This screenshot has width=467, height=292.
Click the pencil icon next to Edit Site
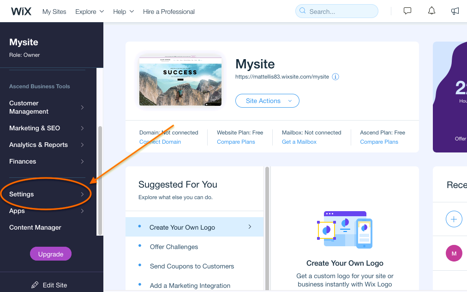(35, 285)
